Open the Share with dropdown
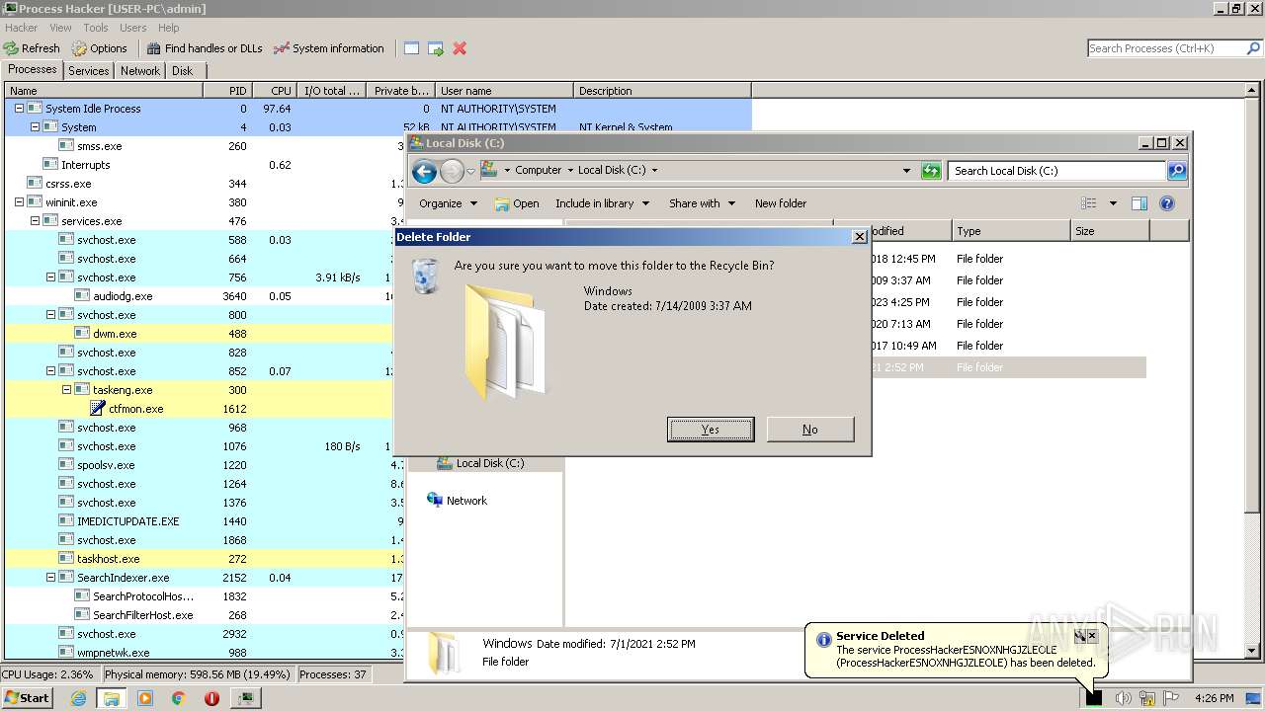The width and height of the screenshot is (1265, 711). pos(702,203)
